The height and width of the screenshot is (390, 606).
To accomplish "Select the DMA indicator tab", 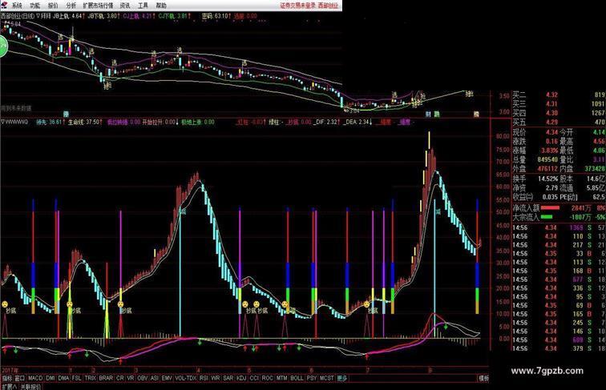I will coord(63,378).
